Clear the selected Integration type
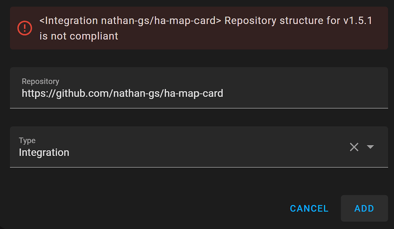The width and height of the screenshot is (394, 229). click(354, 147)
